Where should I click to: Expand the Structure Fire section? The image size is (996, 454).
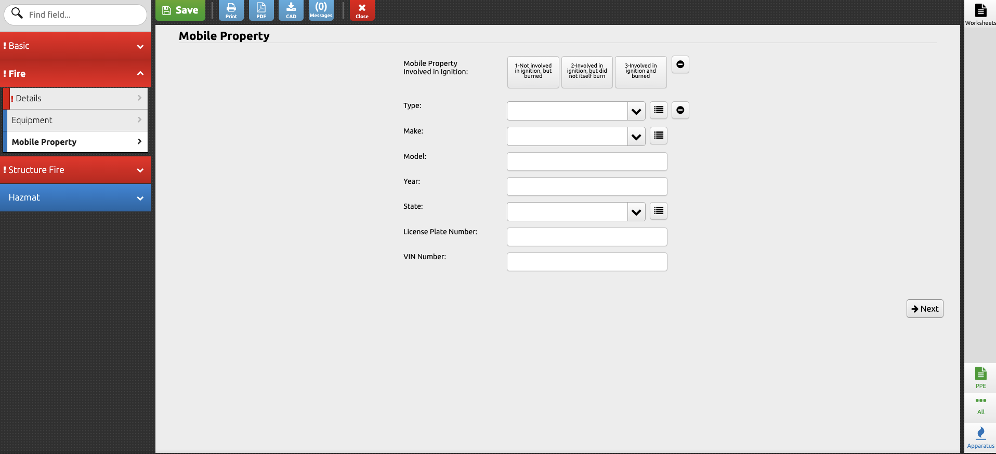75,170
